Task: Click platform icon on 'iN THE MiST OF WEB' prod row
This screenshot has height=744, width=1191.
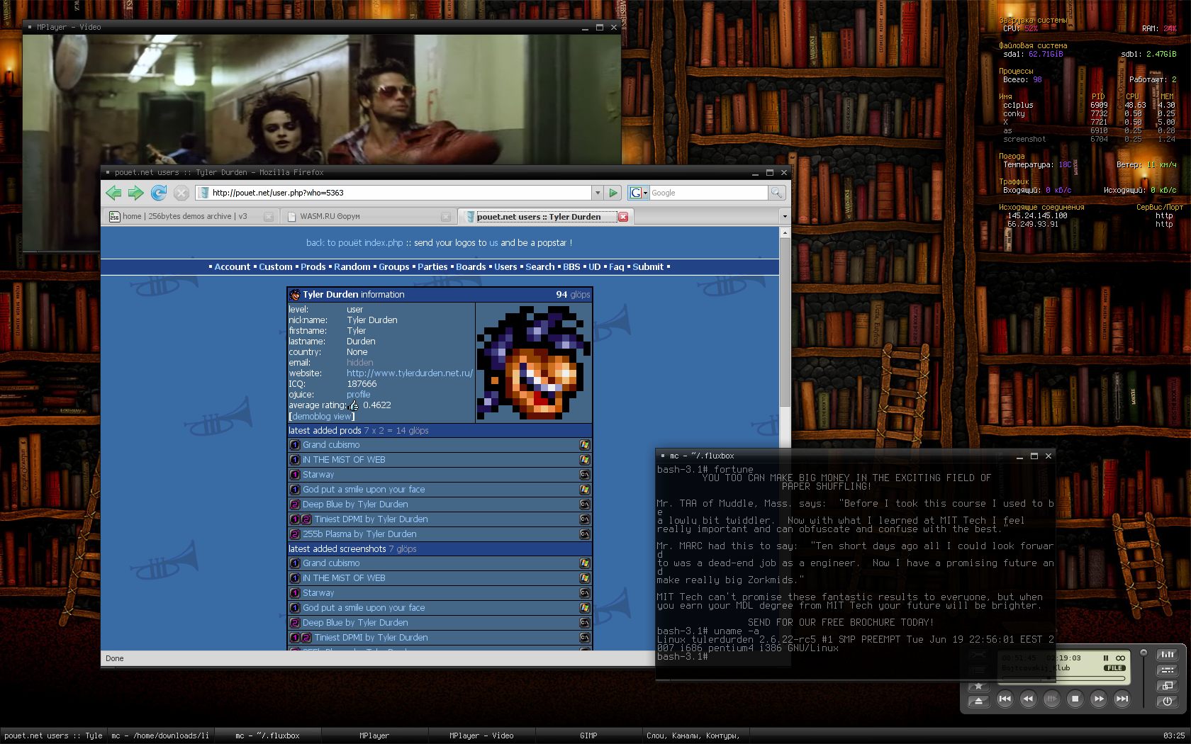Action: click(x=585, y=460)
